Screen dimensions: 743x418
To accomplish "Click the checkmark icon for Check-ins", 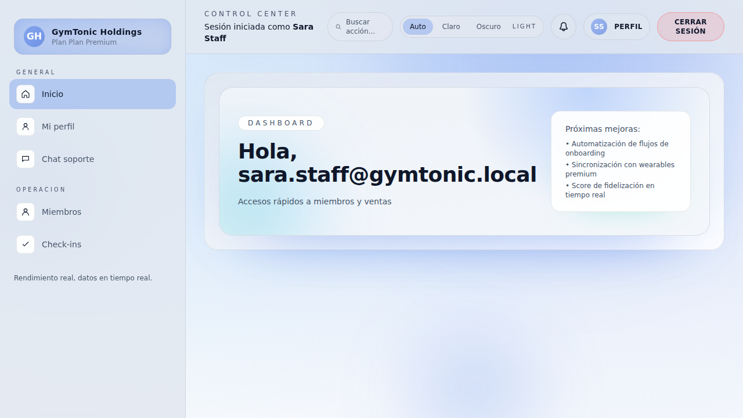I will (26, 244).
